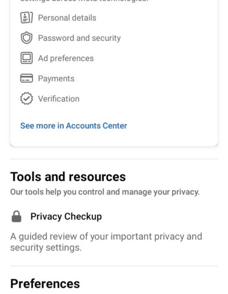Choose the Payments text entry
This screenshot has width=228, height=294.
(56, 79)
